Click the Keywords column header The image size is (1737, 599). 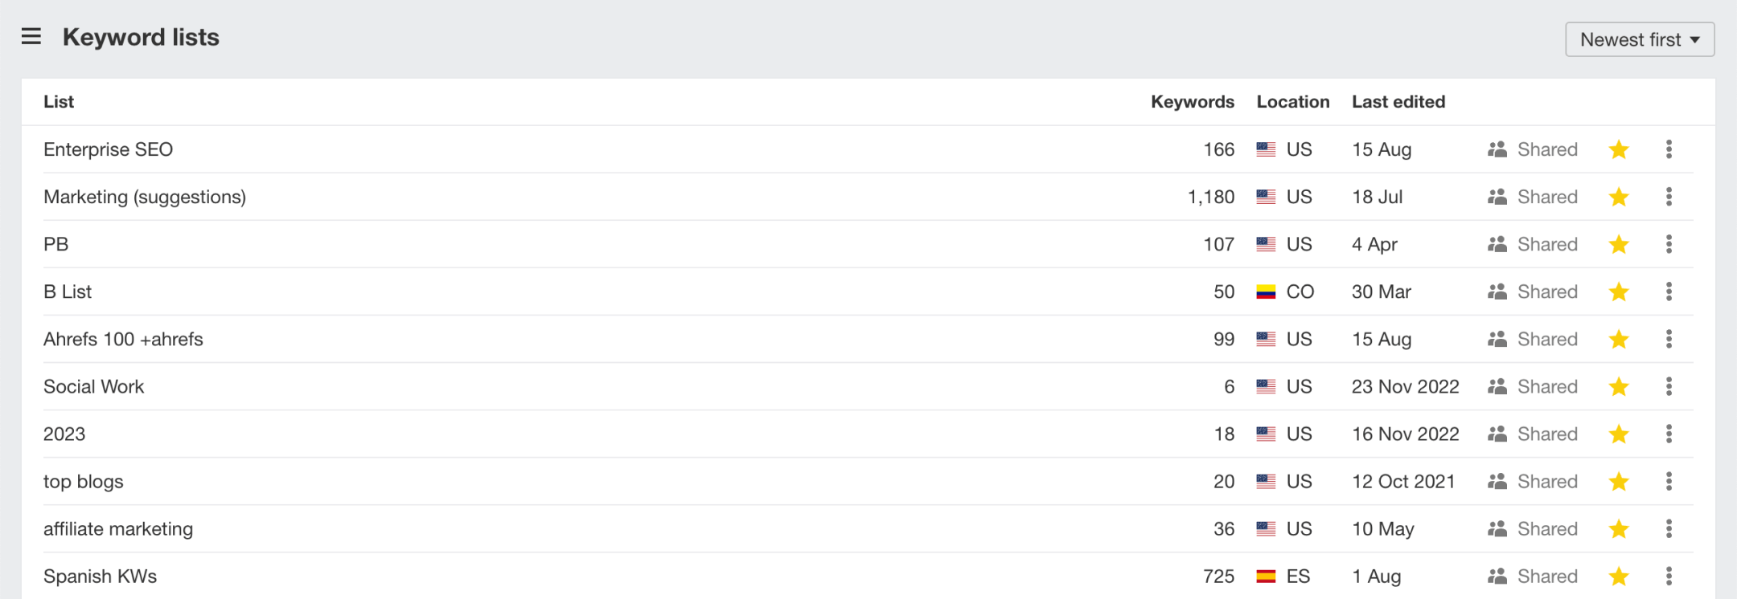click(x=1192, y=102)
